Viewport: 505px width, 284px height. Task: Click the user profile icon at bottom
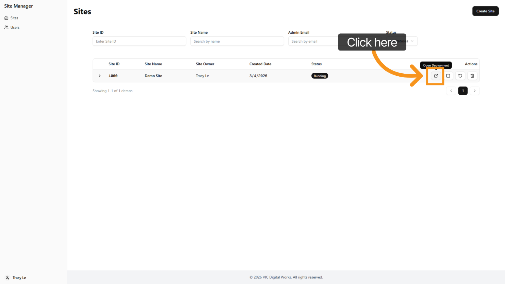[8, 278]
